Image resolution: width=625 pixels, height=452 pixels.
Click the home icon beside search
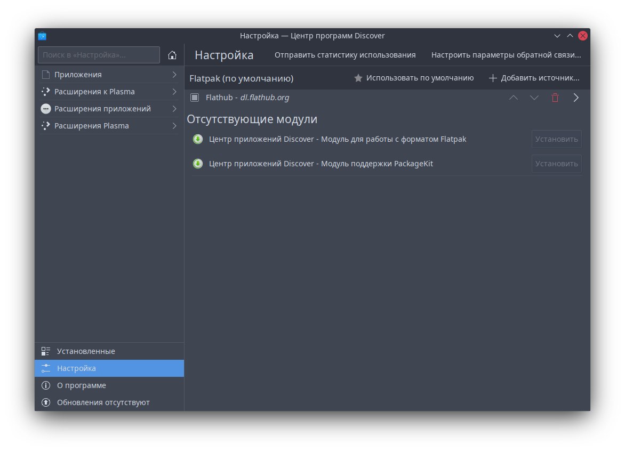tap(172, 55)
